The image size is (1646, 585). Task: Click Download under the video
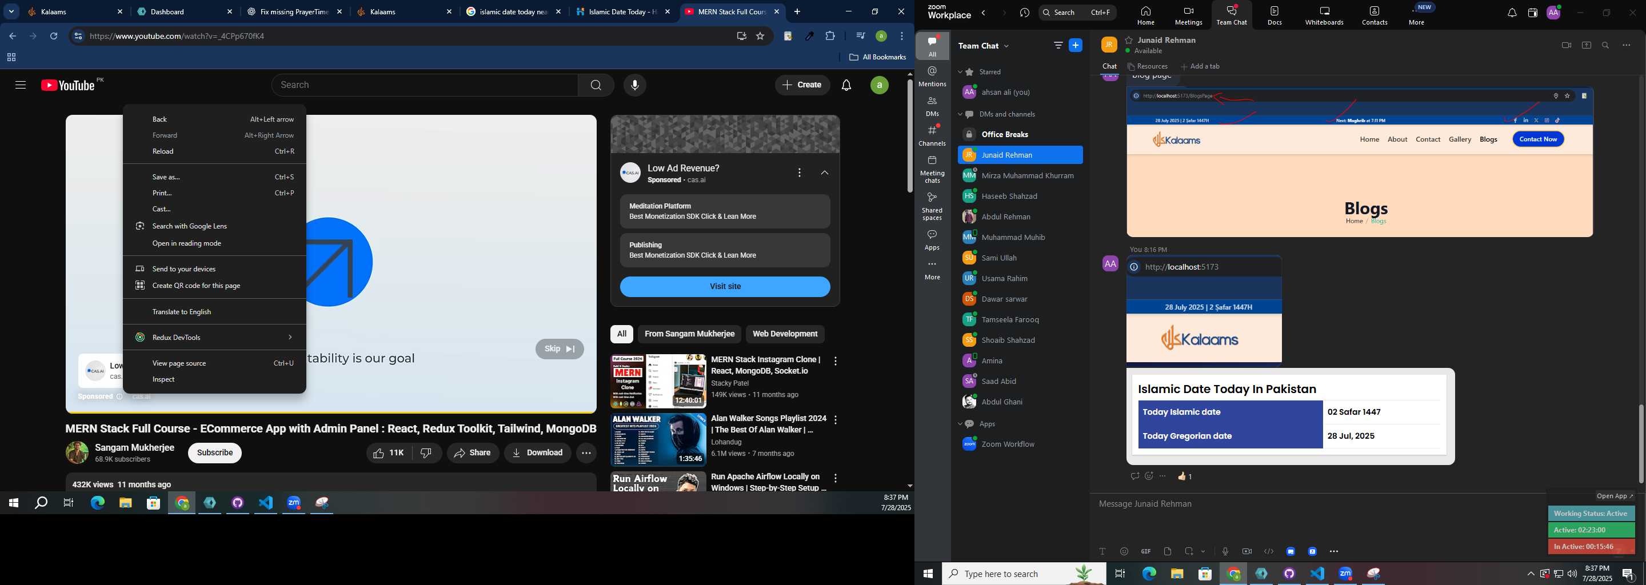537,453
